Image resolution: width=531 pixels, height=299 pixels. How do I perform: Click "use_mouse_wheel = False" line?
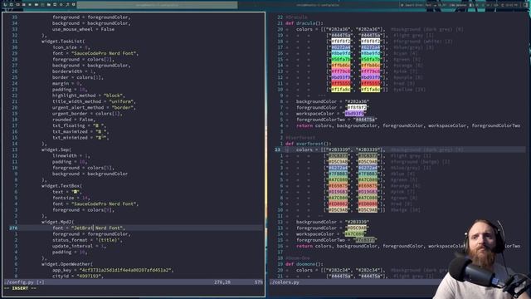tap(83, 29)
